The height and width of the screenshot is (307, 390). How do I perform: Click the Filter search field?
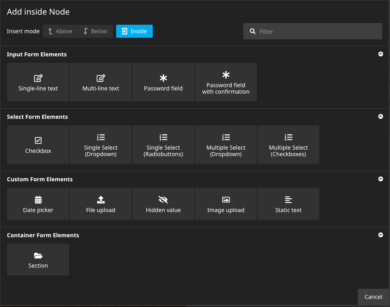312,31
